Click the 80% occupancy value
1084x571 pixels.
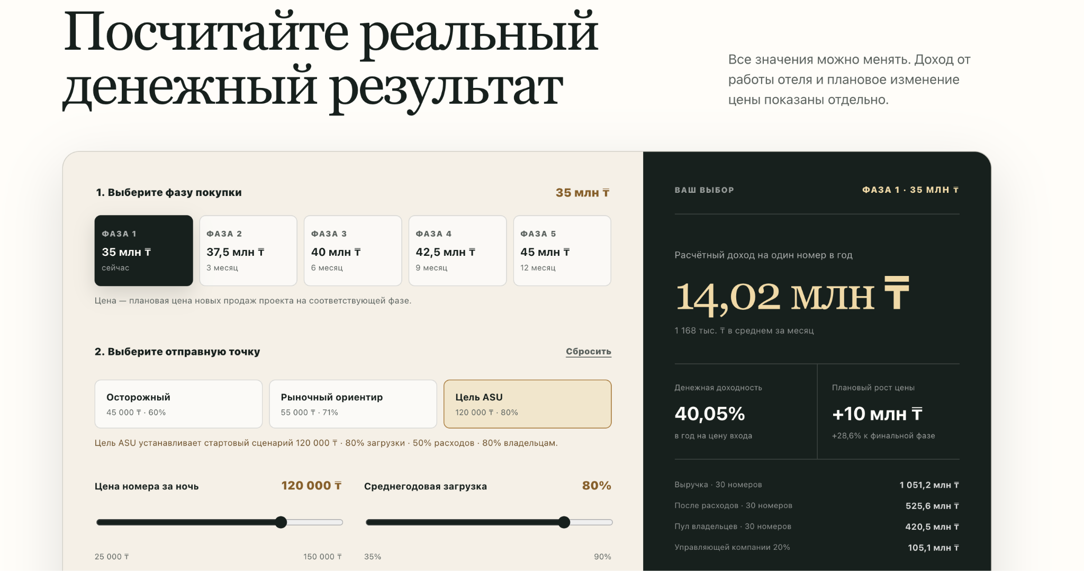[x=597, y=486]
